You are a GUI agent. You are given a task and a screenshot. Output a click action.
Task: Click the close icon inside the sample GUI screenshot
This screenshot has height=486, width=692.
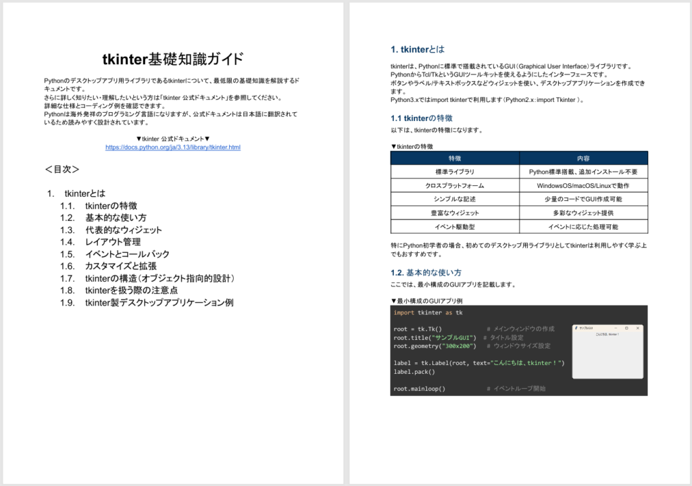(638, 328)
